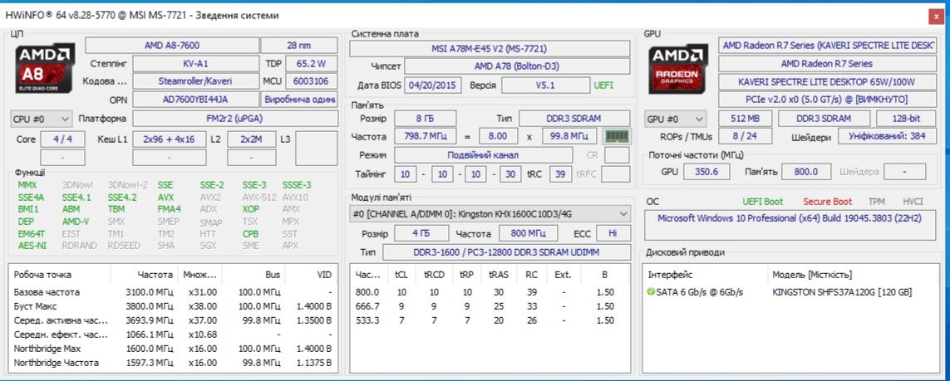Click the KV-A1 stepping field

[x=195, y=63]
